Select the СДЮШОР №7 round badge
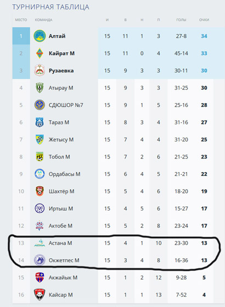The image size is (225, 307). pyautogui.click(x=40, y=105)
